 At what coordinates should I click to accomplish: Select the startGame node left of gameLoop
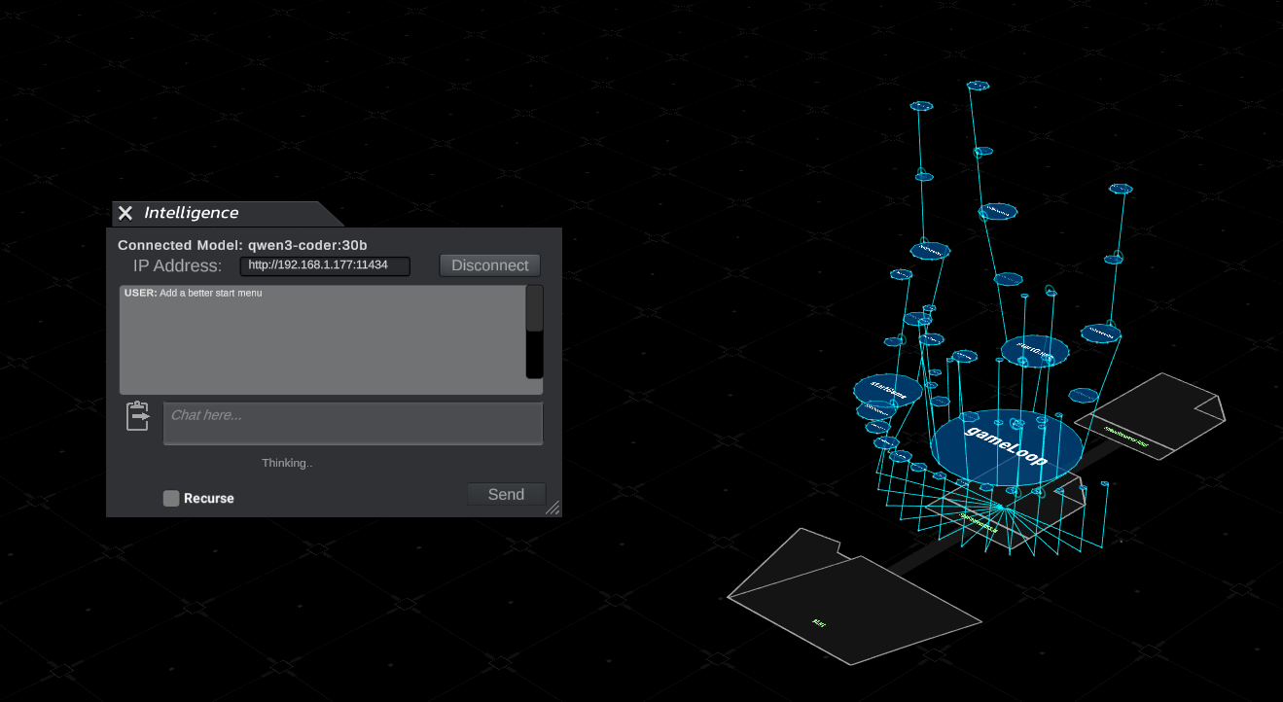887,389
